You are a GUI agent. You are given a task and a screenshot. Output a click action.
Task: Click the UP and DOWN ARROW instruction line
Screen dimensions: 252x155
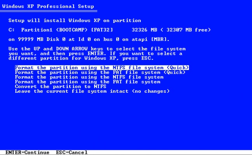click(x=97, y=49)
